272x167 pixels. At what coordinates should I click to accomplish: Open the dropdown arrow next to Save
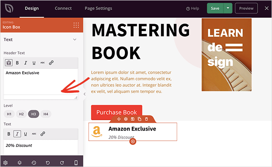pyautogui.click(x=228, y=8)
